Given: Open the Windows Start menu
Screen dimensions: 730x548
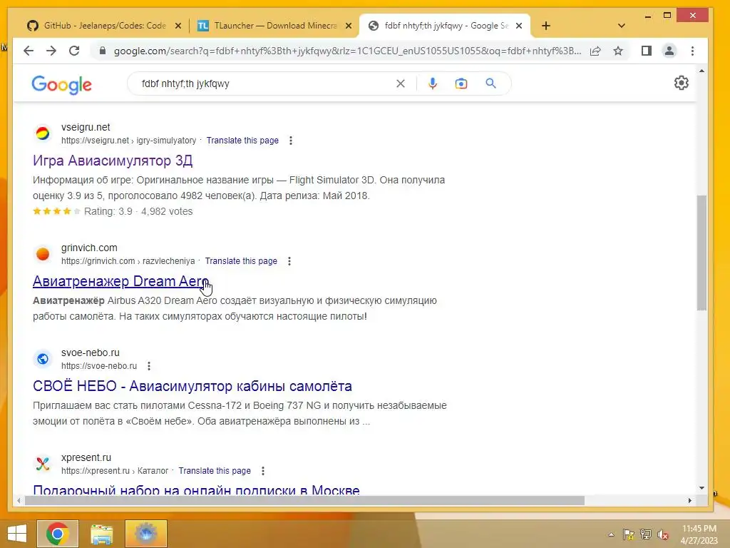Looking at the screenshot, I should (17, 534).
